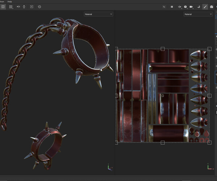
Task: Switch to painting mode brush icon
Action: 205,7
